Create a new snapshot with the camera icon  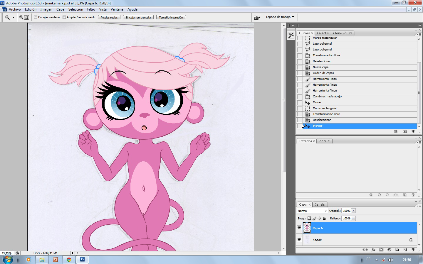(x=405, y=132)
